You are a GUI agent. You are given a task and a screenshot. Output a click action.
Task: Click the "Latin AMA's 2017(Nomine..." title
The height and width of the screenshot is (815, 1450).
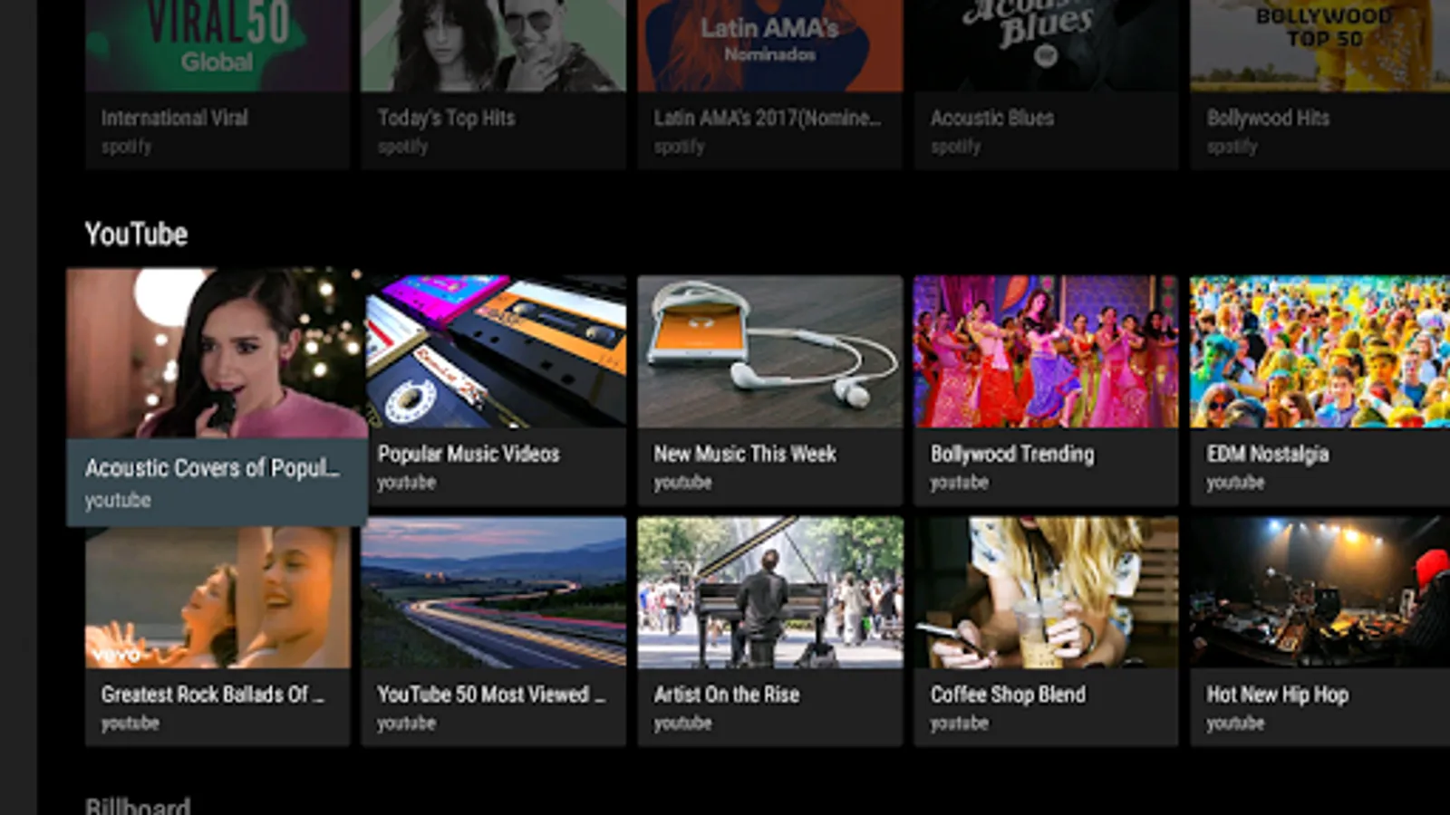(x=768, y=118)
